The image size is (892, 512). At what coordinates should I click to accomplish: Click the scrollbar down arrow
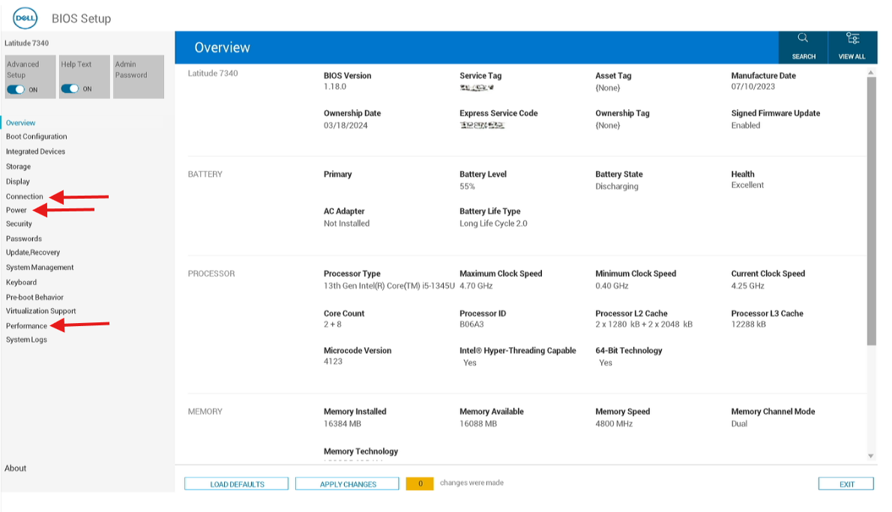tap(870, 456)
